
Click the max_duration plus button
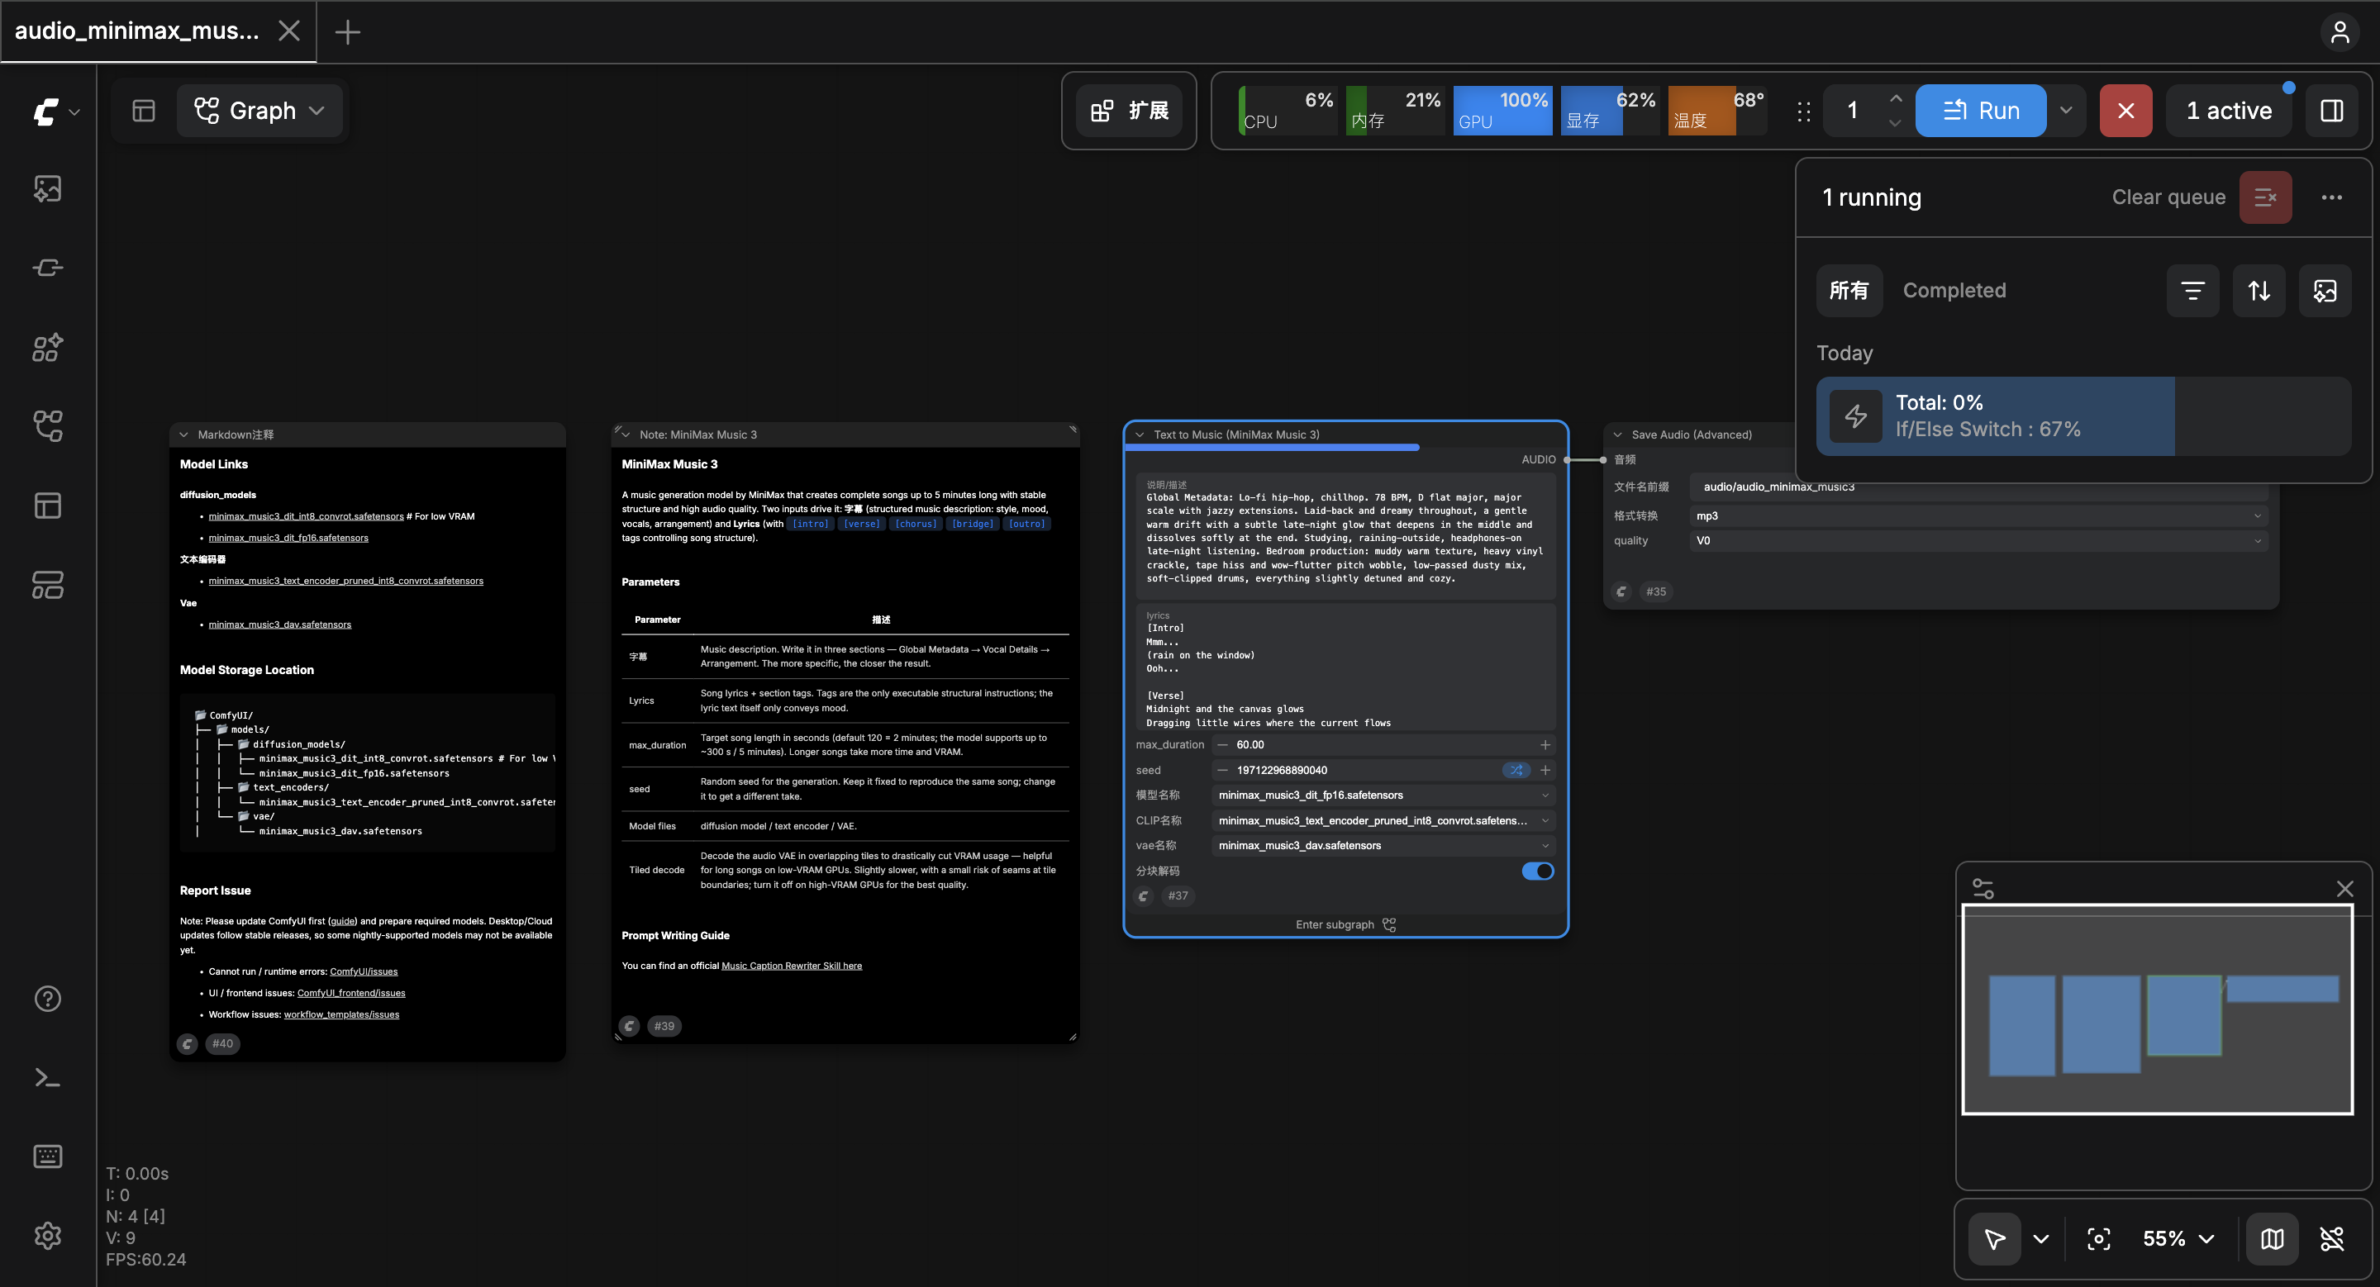coord(1545,745)
